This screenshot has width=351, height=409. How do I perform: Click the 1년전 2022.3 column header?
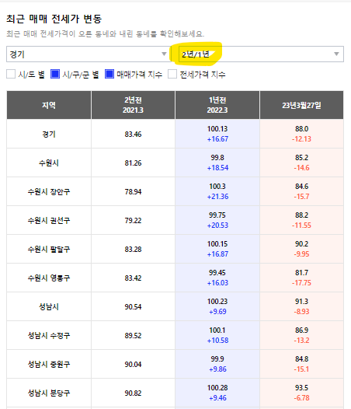click(217, 105)
